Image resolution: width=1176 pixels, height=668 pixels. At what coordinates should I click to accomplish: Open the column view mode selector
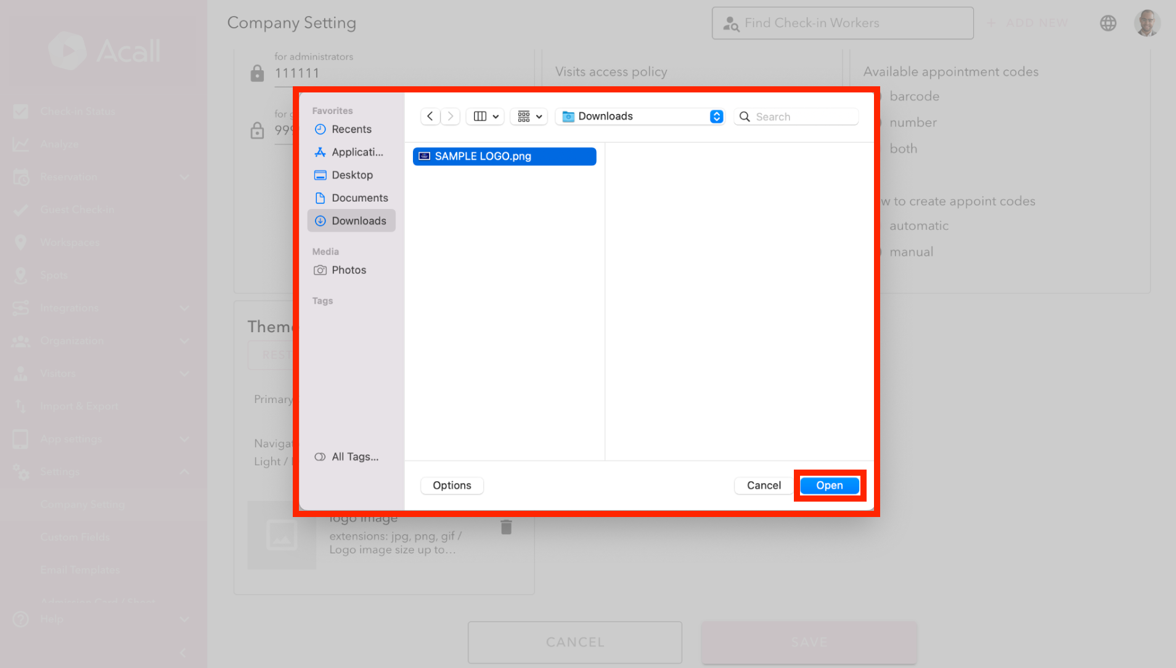(x=486, y=116)
